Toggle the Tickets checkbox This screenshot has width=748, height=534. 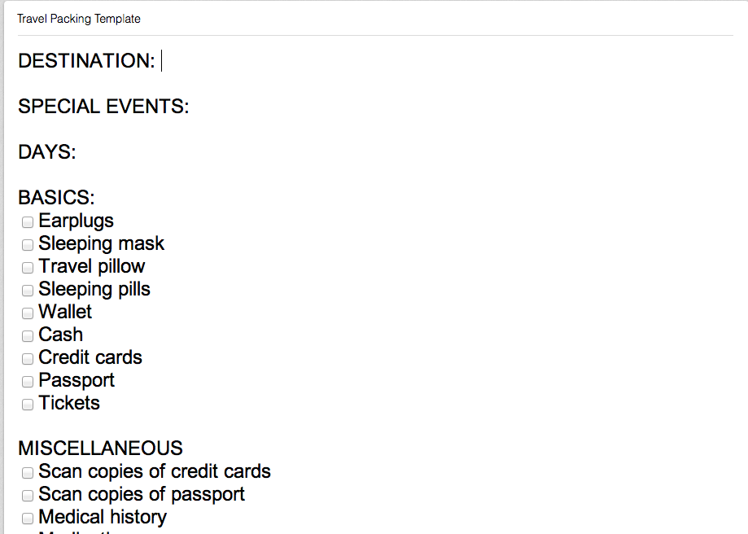click(x=28, y=404)
